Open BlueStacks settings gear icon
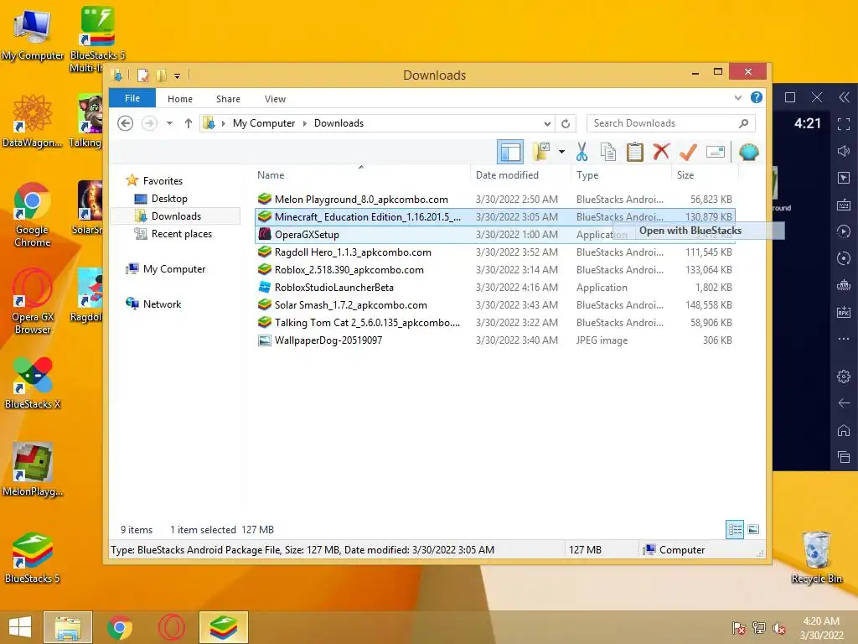 click(x=844, y=377)
